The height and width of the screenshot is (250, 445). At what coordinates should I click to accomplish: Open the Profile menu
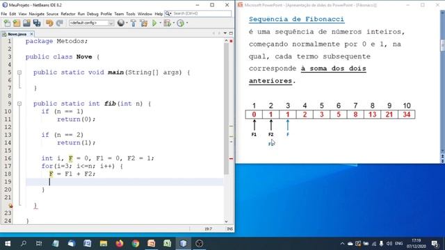[106, 14]
